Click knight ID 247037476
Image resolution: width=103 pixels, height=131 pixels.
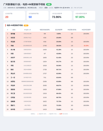27,78
